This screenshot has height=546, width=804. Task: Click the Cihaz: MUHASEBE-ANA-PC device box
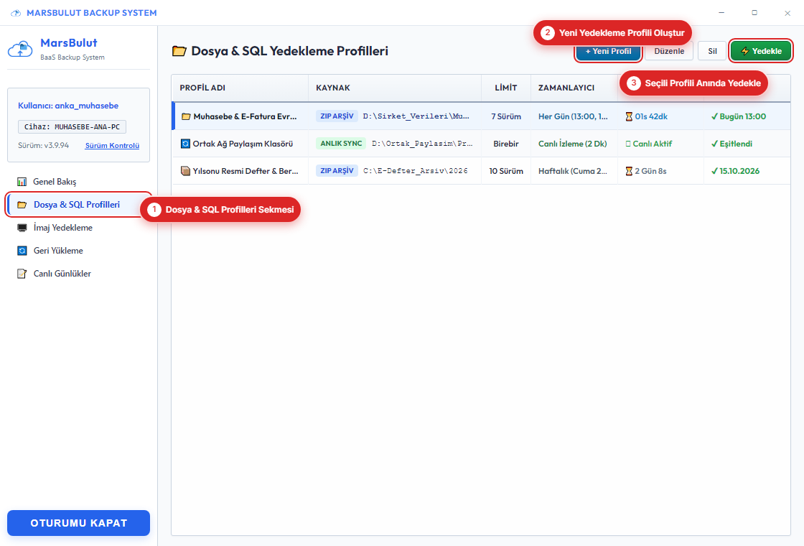click(72, 126)
